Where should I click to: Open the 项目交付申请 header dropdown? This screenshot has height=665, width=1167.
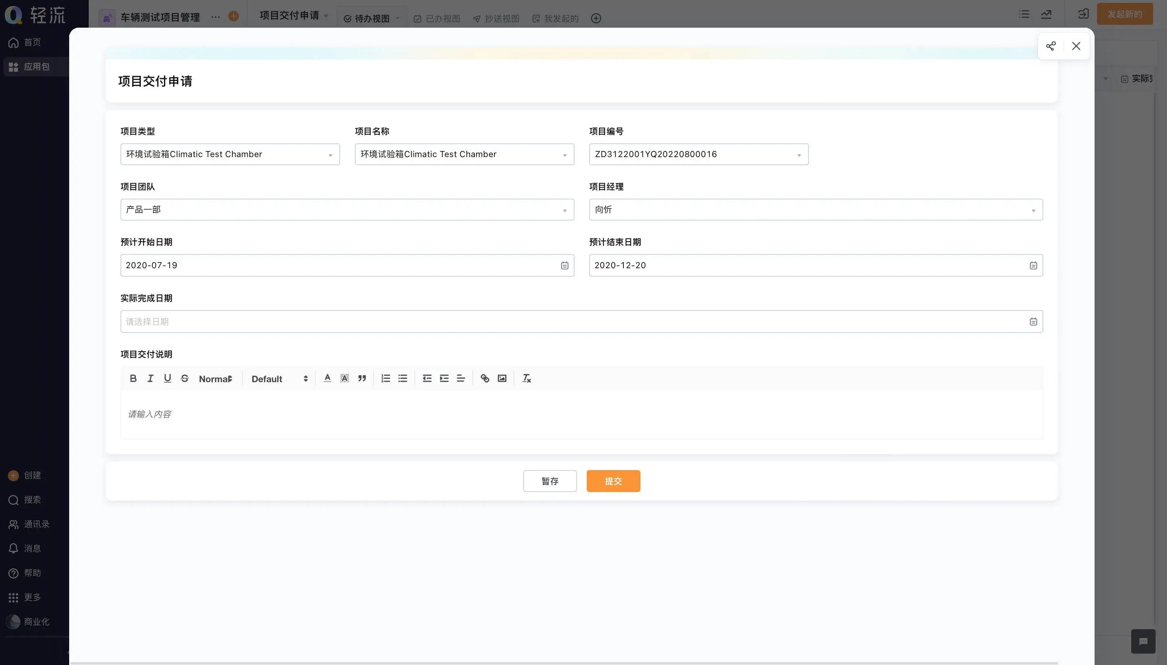pos(326,15)
